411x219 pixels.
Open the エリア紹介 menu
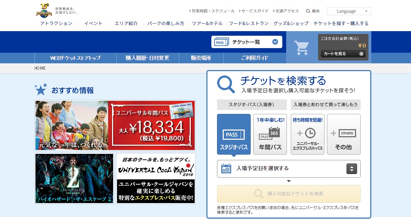[x=126, y=23]
